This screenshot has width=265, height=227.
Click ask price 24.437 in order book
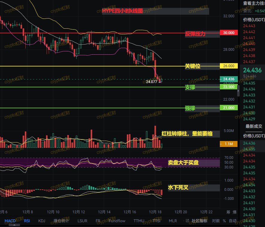249,62
